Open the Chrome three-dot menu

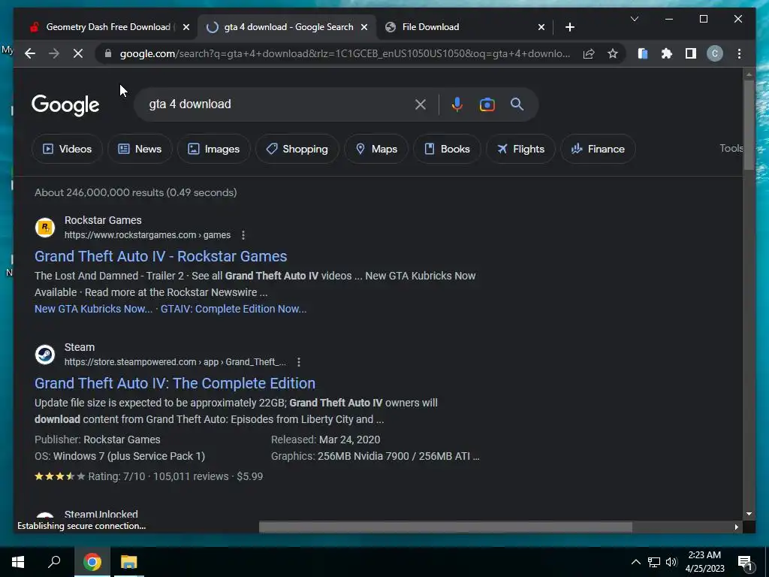click(x=739, y=53)
